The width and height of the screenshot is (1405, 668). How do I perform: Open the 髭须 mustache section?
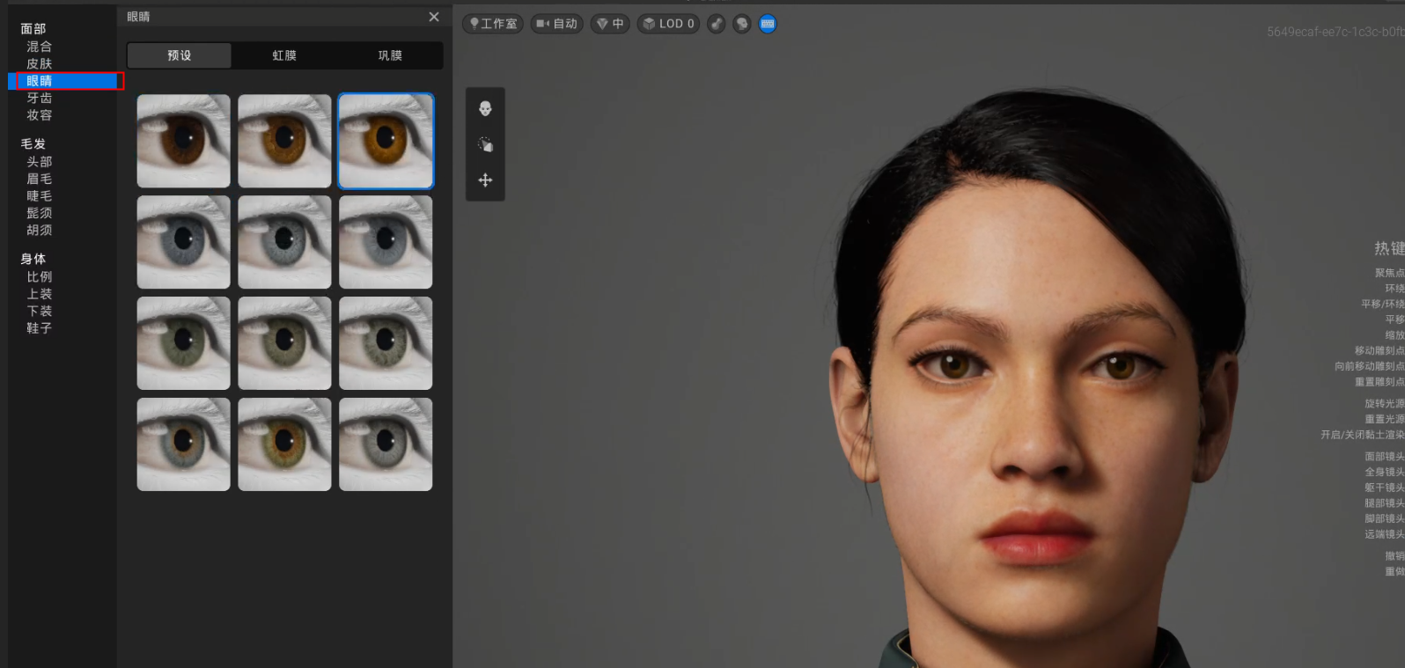pyautogui.click(x=39, y=213)
